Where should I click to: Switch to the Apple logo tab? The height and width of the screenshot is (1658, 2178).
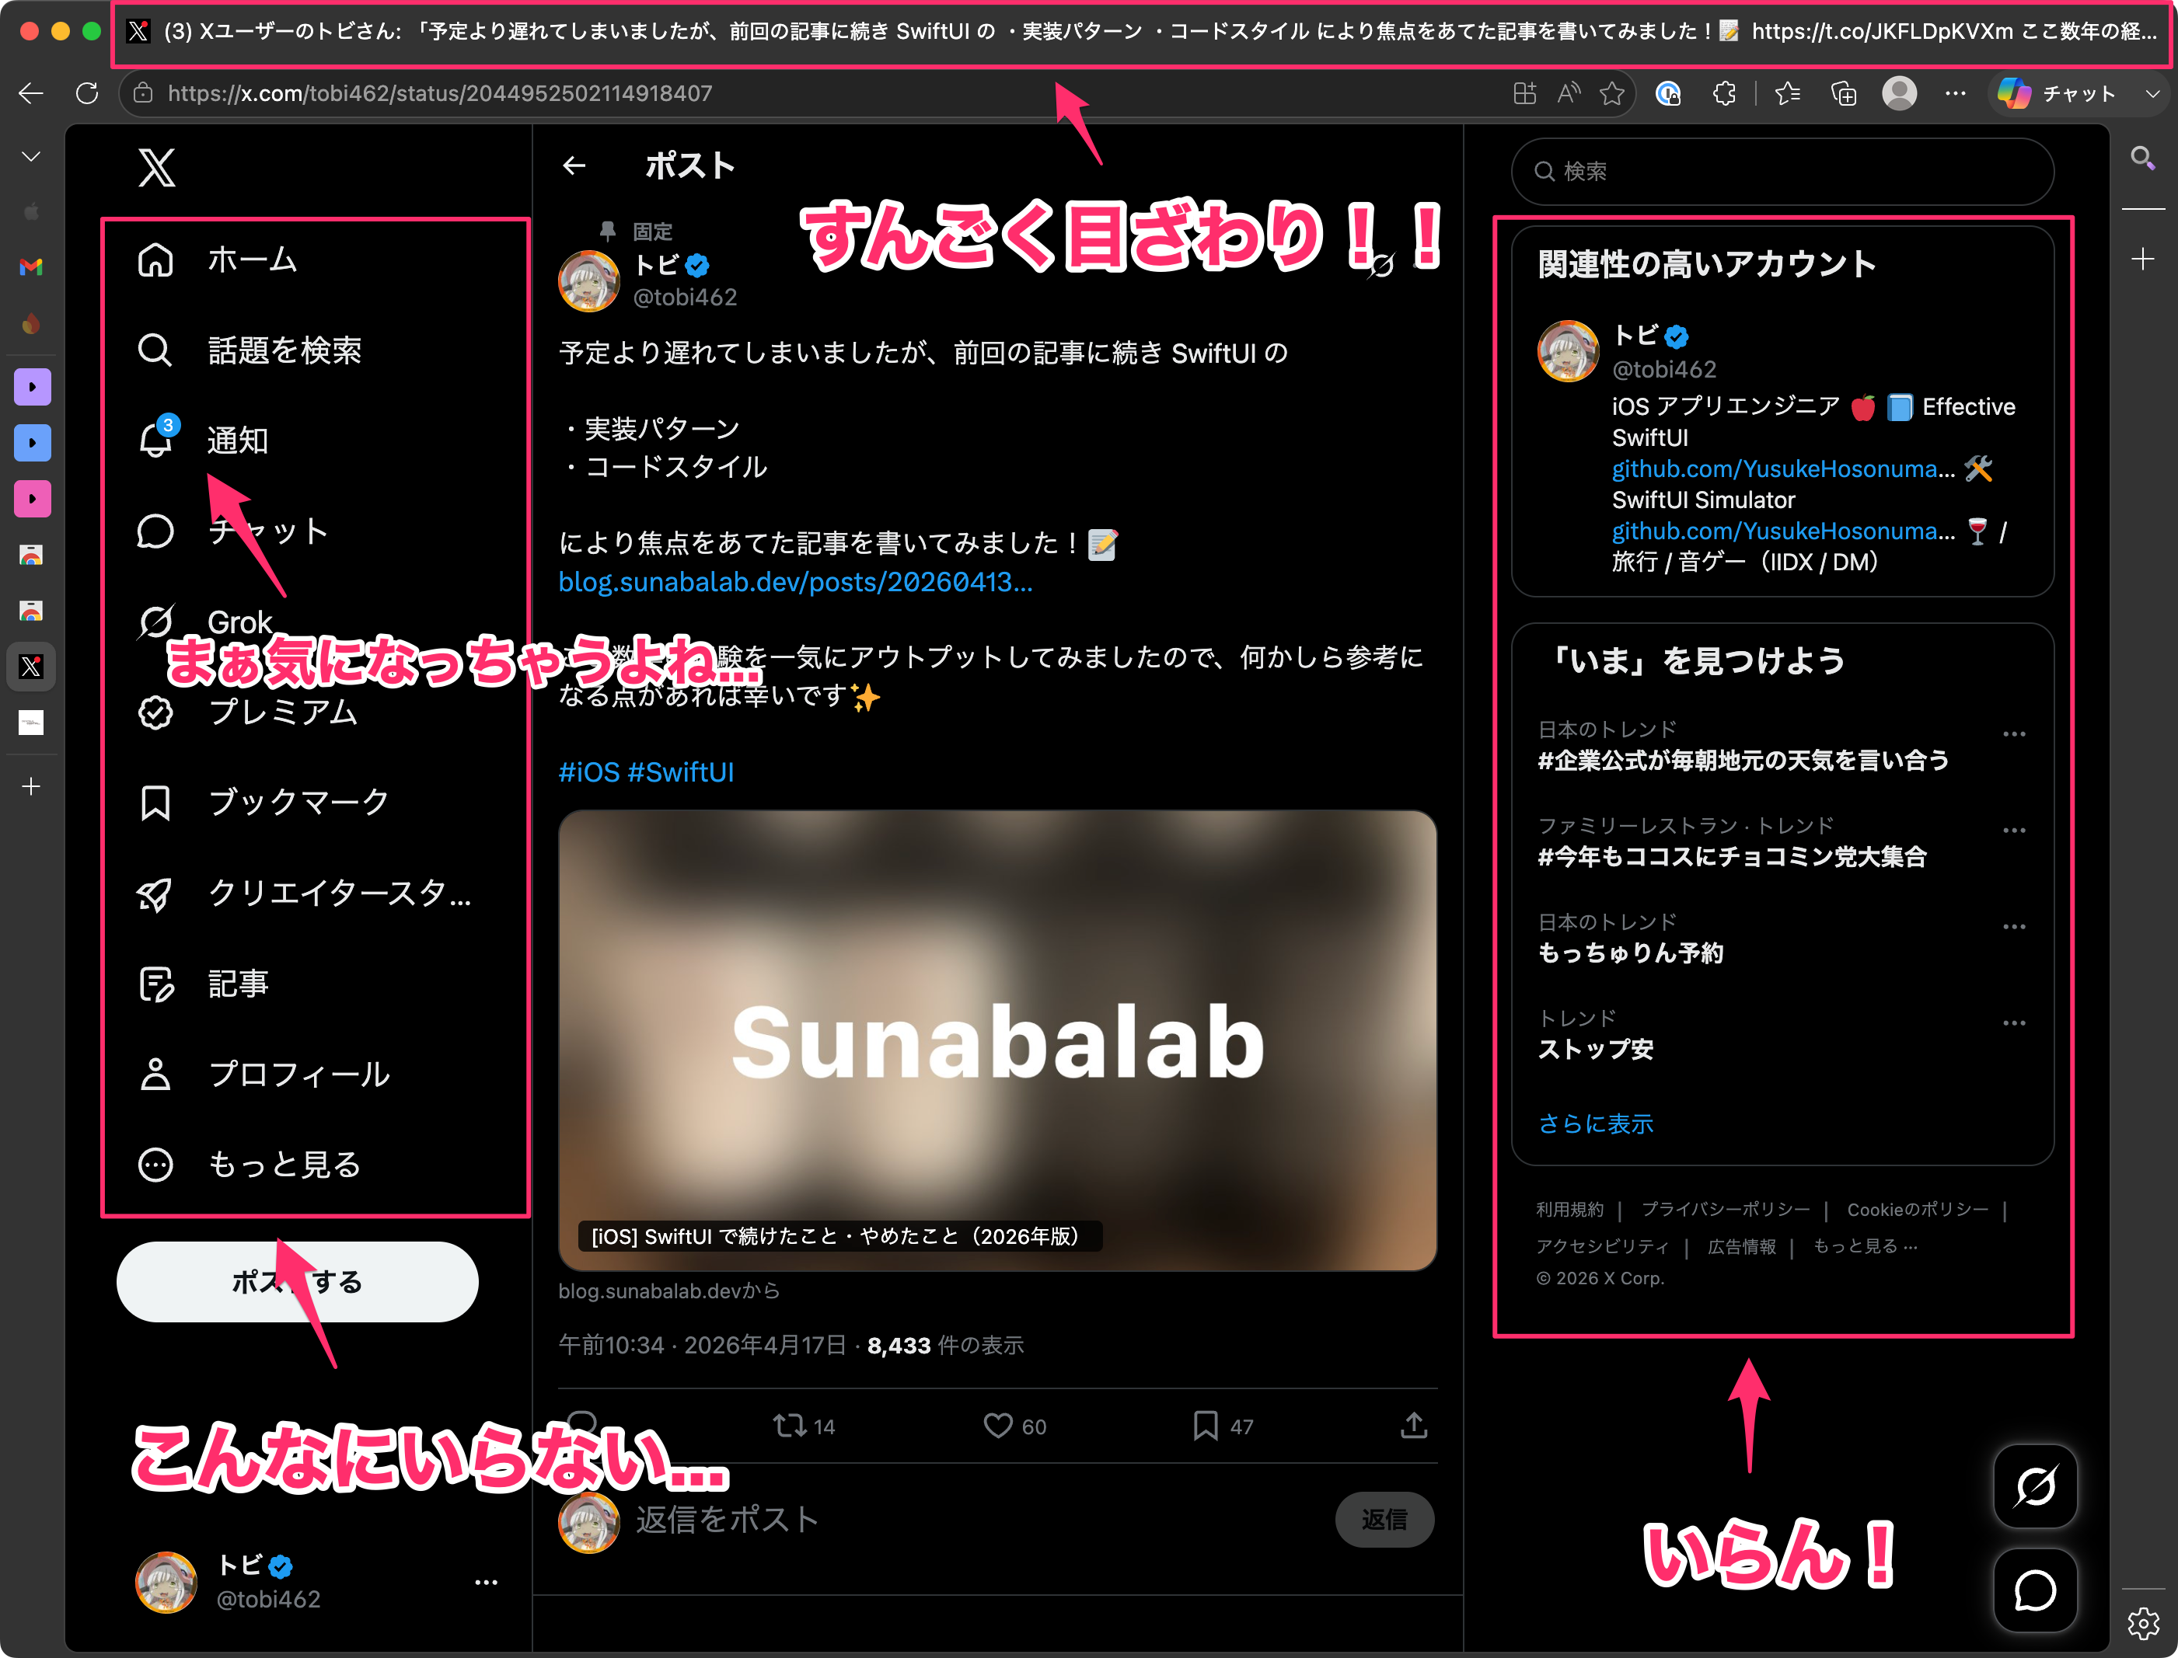click(32, 211)
